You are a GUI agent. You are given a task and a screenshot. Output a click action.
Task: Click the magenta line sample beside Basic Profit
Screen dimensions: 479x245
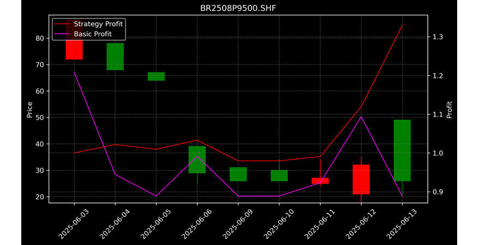[x=62, y=34]
